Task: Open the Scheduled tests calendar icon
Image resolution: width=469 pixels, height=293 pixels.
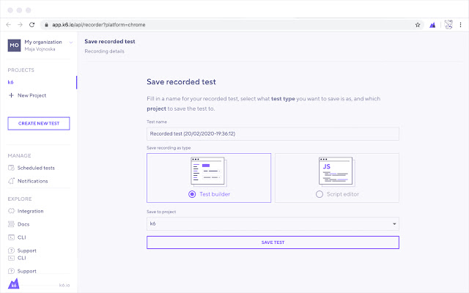Action: pos(12,168)
